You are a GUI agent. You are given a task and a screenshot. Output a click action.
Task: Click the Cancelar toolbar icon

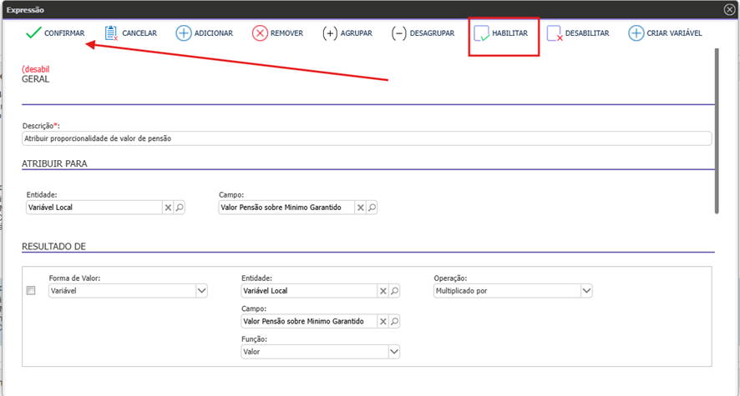coord(111,33)
